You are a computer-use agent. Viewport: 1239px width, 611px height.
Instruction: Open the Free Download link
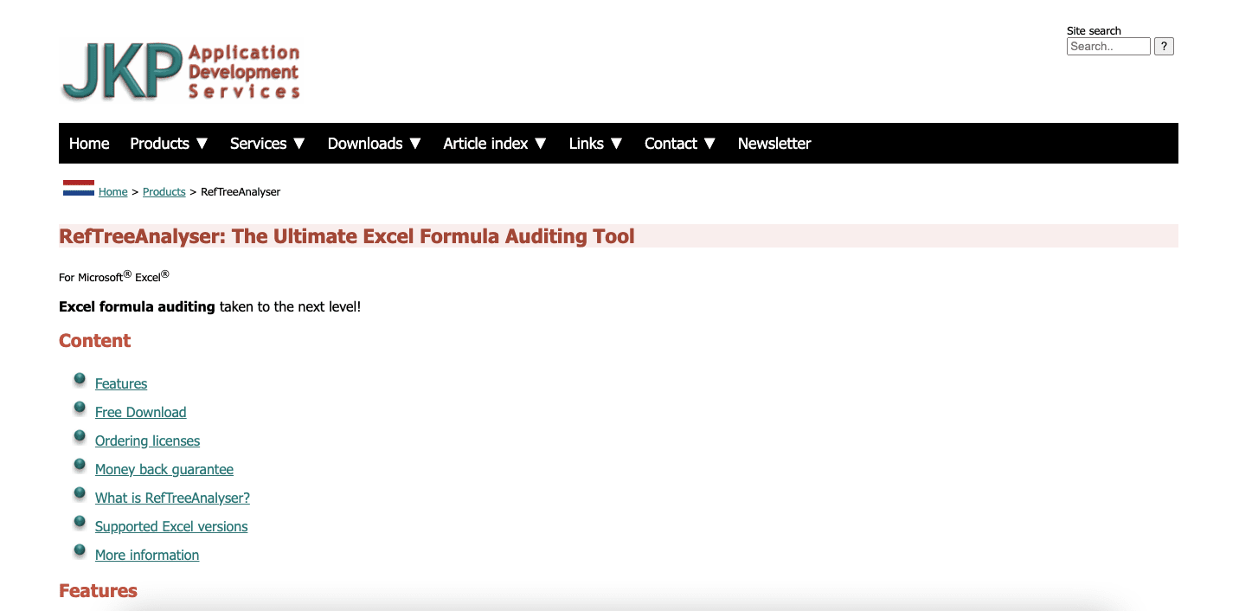pos(141,412)
